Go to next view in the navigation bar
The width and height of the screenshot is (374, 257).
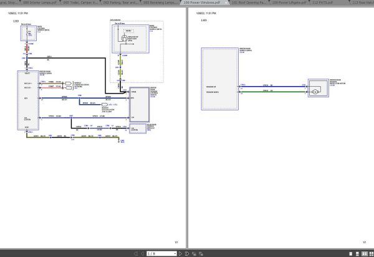pos(201,254)
